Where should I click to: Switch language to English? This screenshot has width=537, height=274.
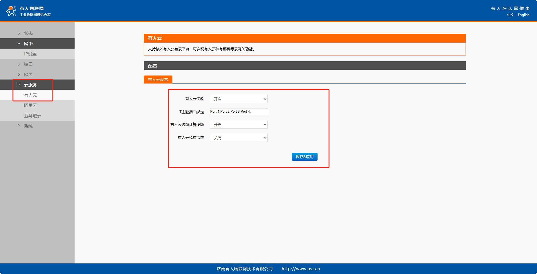[x=524, y=15]
